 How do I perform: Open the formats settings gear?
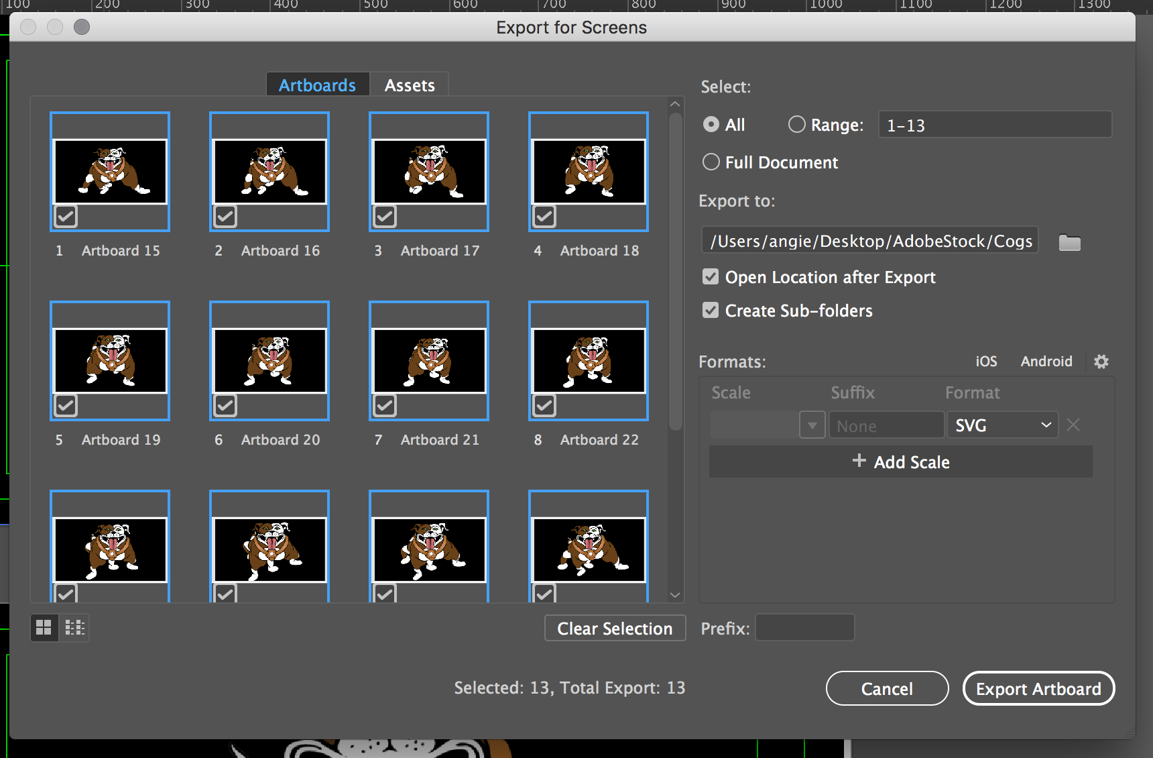(x=1101, y=362)
